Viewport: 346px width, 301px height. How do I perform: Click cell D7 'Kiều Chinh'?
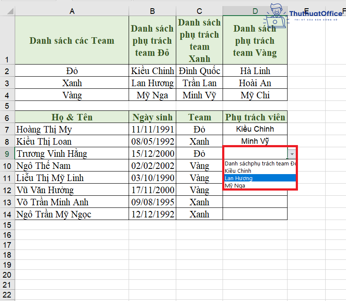[255, 129]
